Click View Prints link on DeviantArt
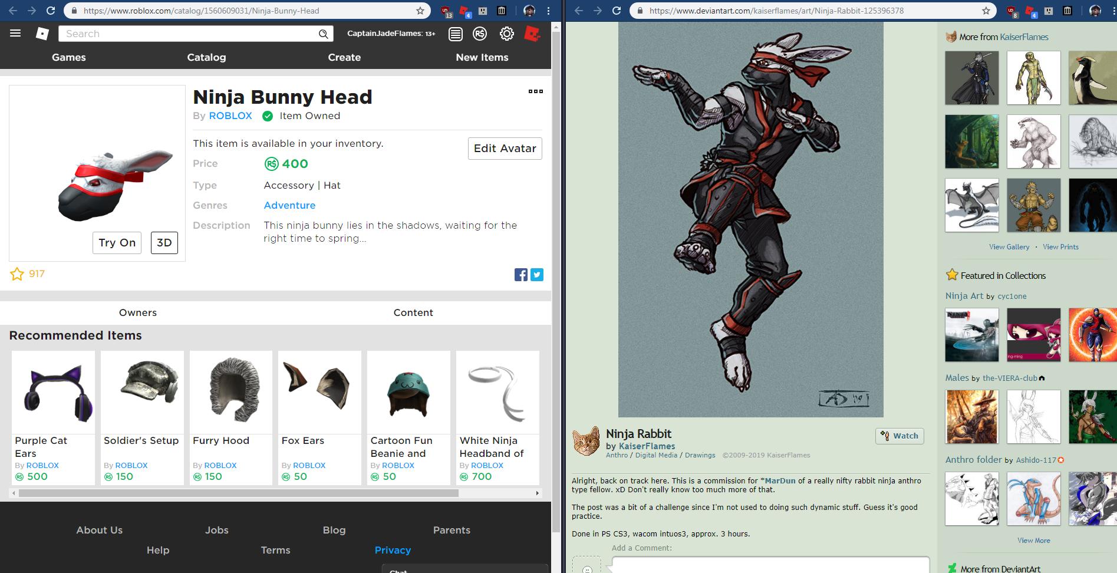Image resolution: width=1117 pixels, height=573 pixels. click(1060, 247)
